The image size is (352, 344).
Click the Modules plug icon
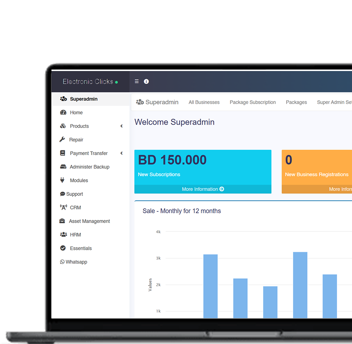62,180
